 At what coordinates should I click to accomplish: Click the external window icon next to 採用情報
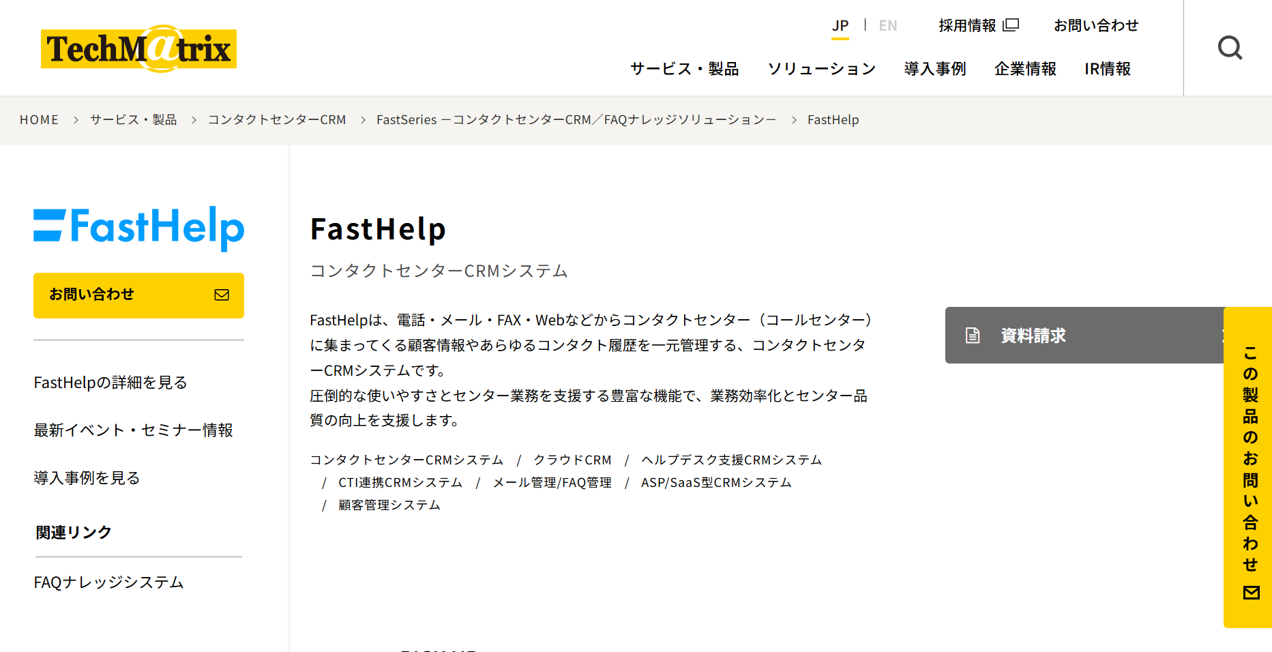(x=1011, y=25)
